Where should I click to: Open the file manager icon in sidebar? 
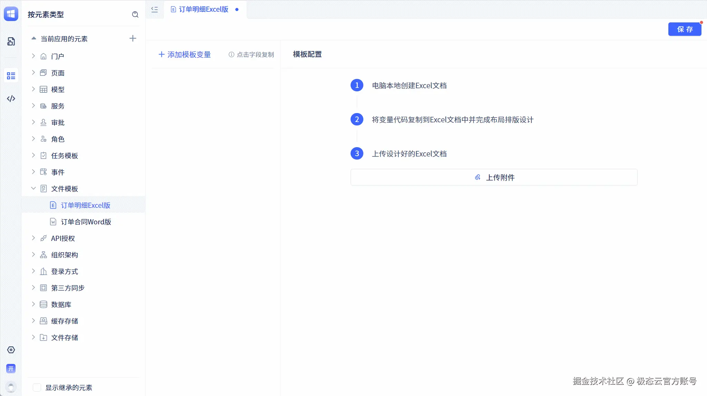(x=11, y=41)
